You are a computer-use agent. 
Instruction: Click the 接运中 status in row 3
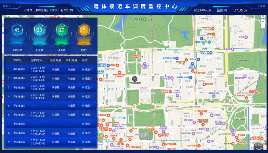(87, 88)
